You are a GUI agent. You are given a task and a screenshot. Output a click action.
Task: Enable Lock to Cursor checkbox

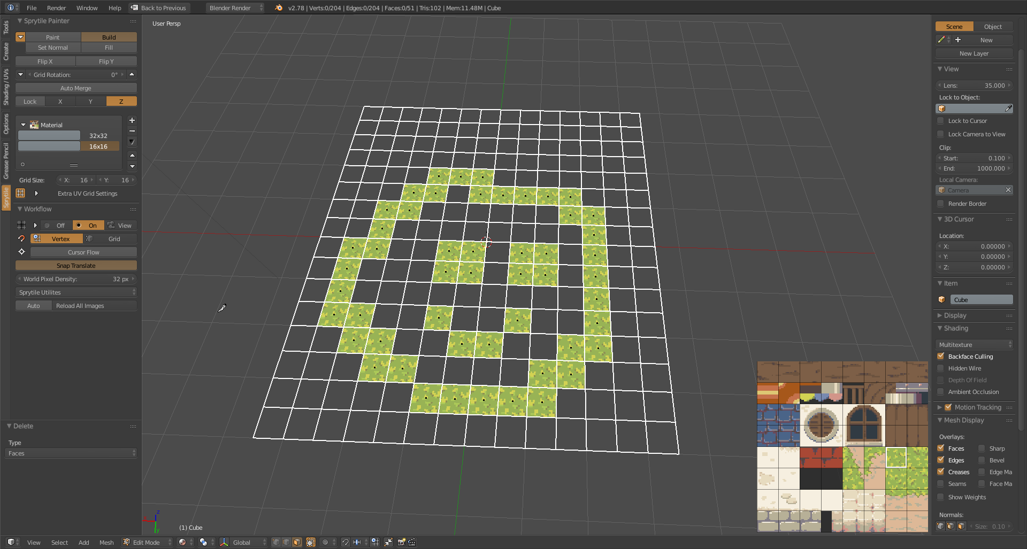(941, 121)
